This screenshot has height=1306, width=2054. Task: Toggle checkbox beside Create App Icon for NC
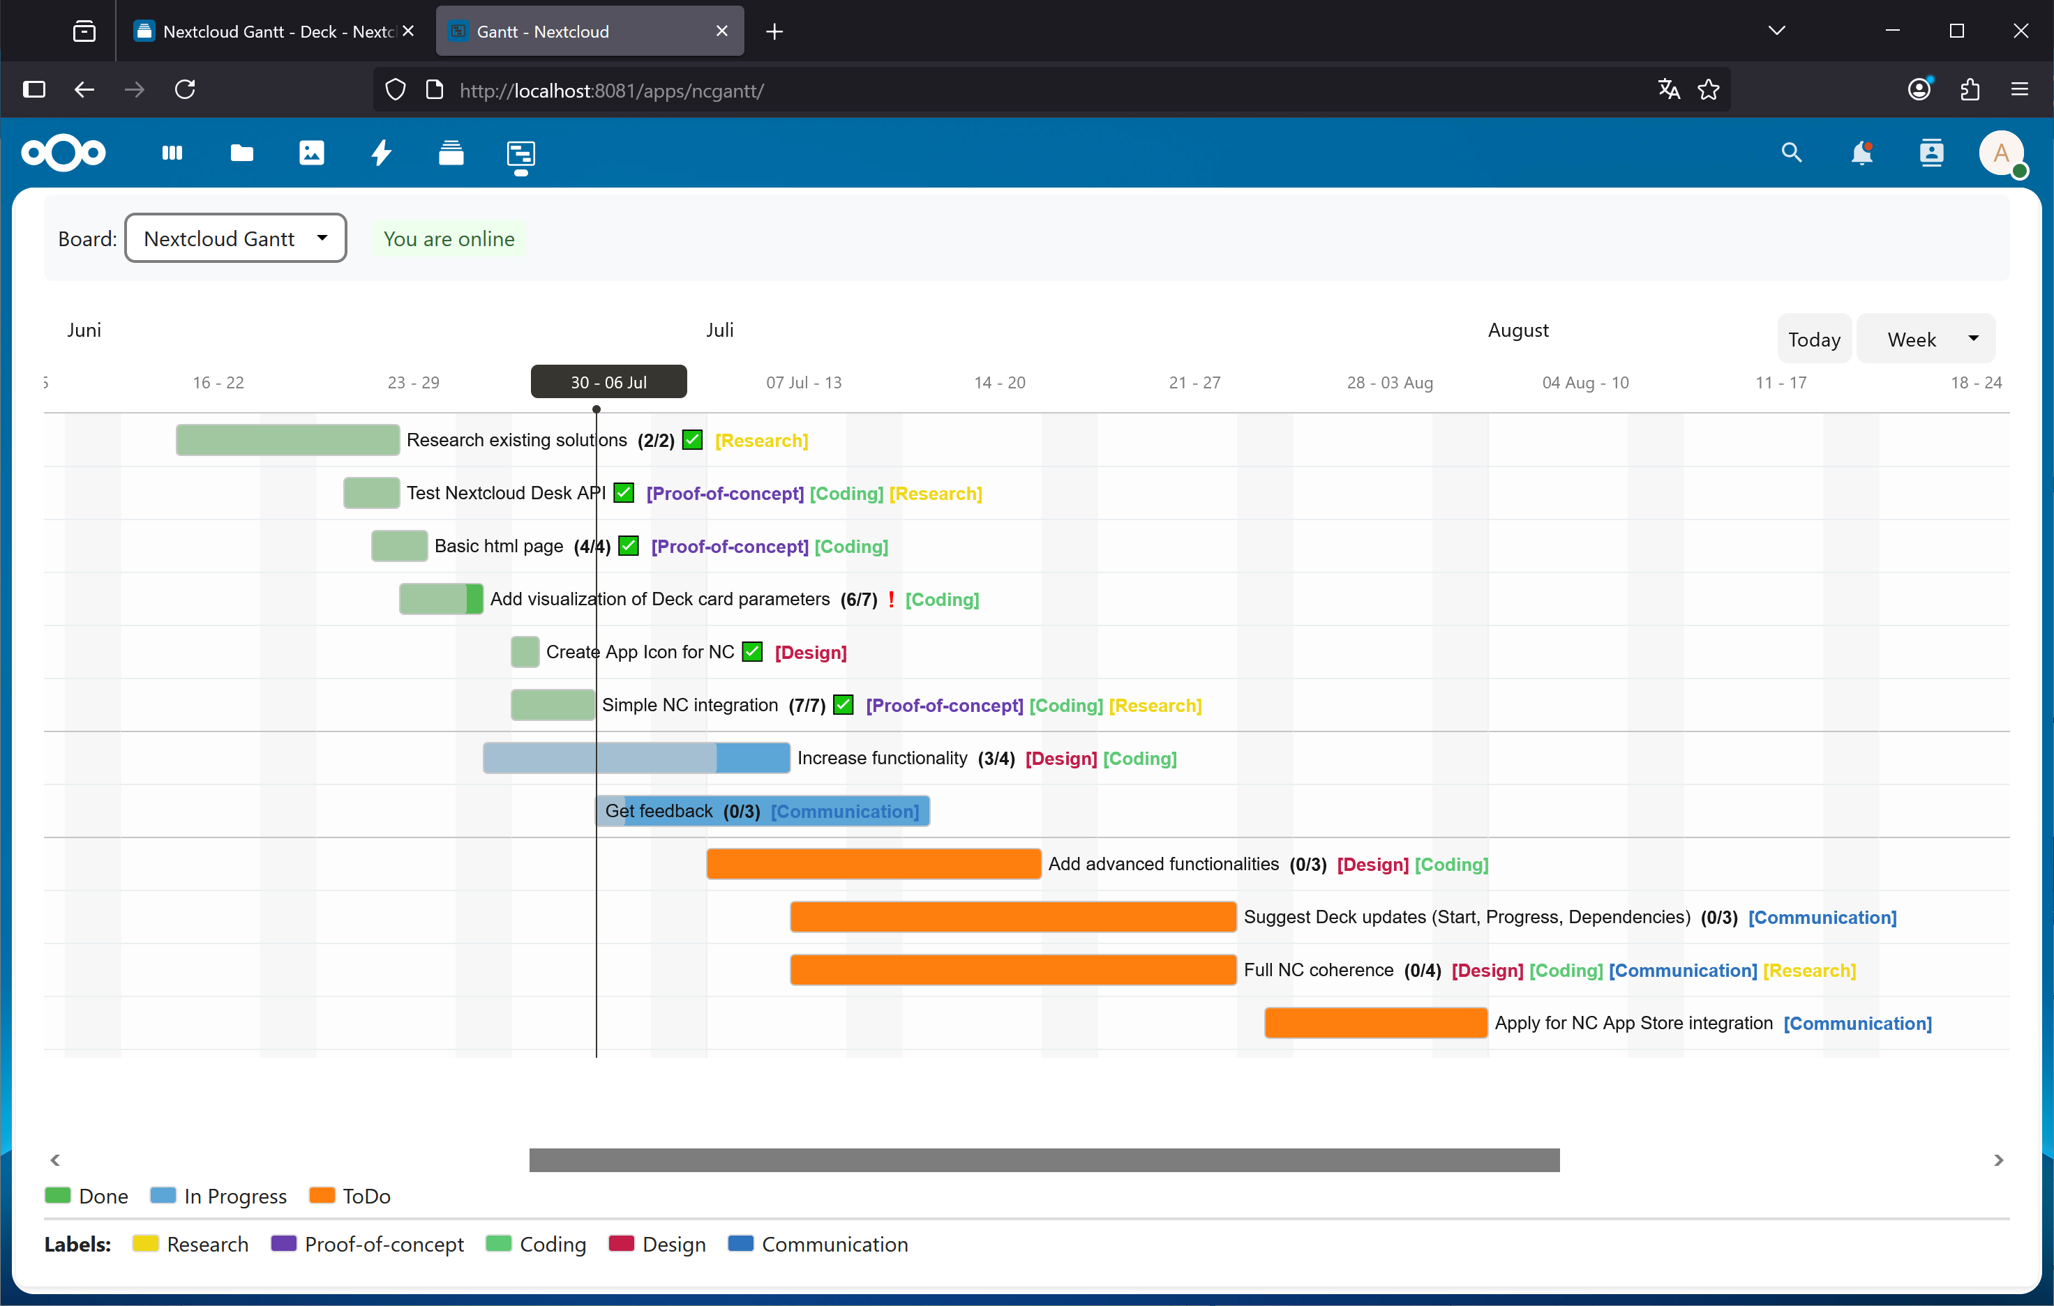(752, 652)
